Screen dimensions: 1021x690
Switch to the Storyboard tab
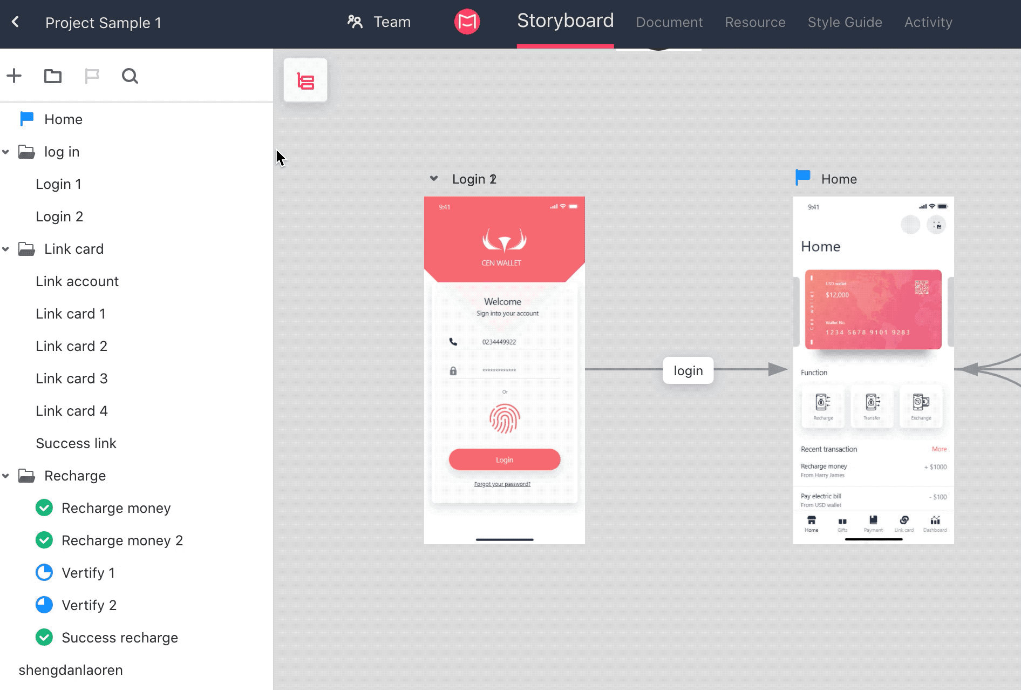click(566, 21)
